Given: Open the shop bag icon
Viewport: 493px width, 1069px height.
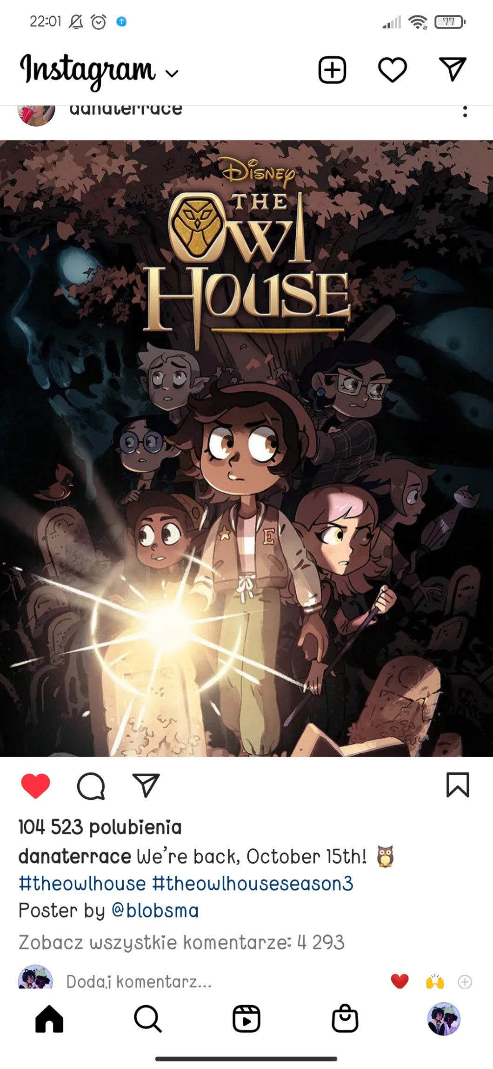Looking at the screenshot, I should (345, 1018).
